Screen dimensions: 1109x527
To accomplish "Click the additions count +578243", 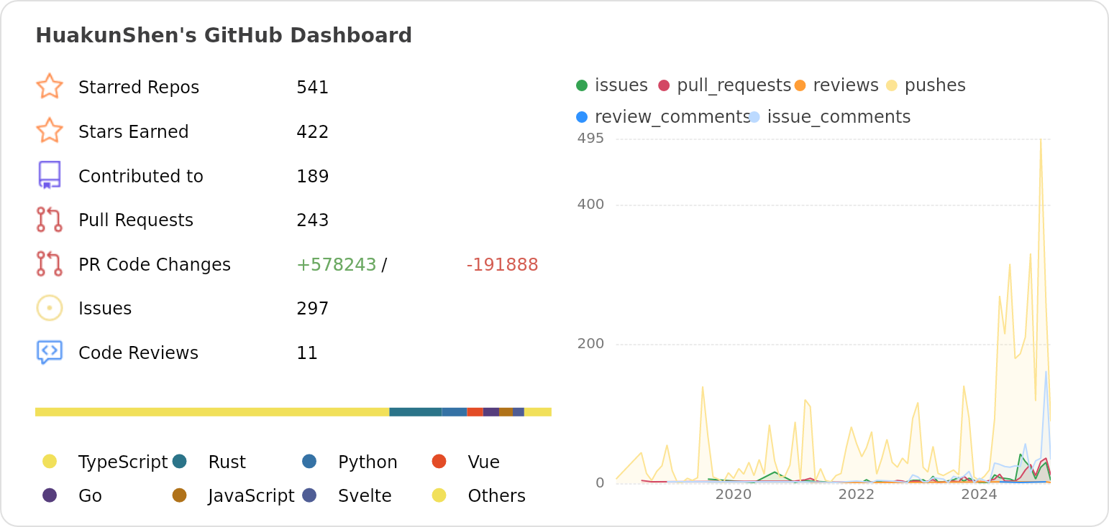I will tap(337, 265).
